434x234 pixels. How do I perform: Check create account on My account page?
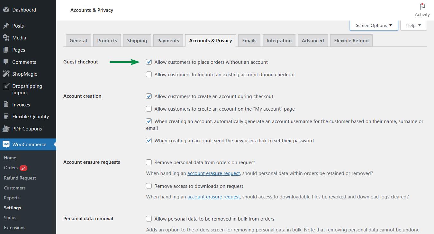click(149, 109)
